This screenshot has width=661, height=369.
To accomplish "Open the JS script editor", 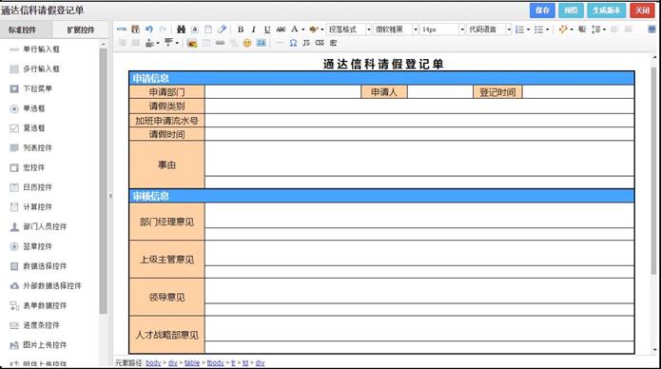I will pos(306,43).
